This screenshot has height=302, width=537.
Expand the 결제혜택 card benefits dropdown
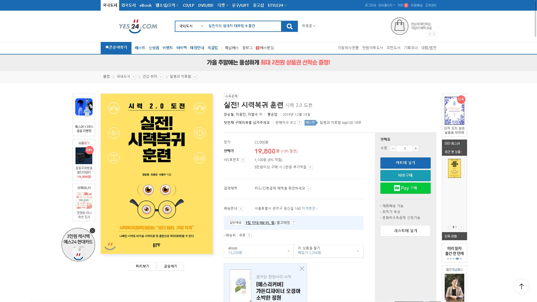[x=308, y=189]
